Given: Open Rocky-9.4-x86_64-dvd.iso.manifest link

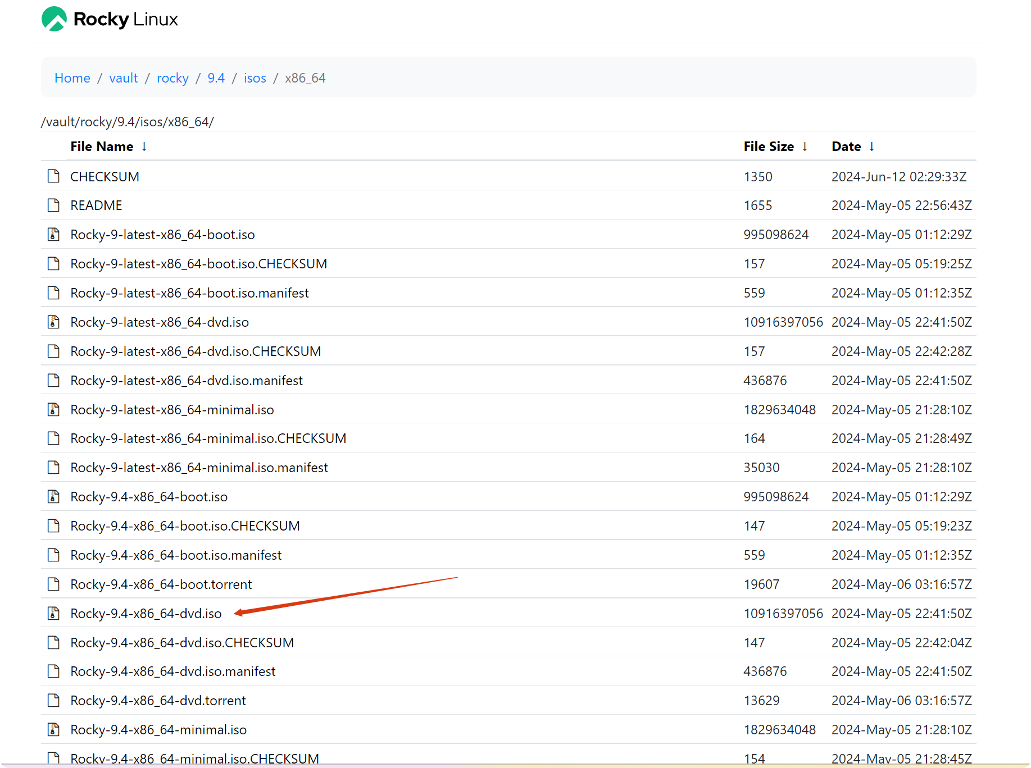Looking at the screenshot, I should pyautogui.click(x=173, y=671).
